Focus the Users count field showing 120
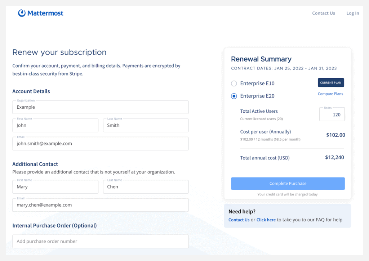This screenshot has height=261, width=369. click(332, 114)
